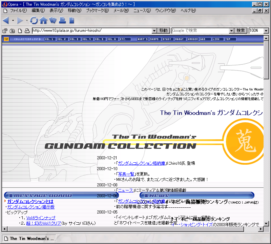Open the 編集(E) menu

pyautogui.click(x=38, y=11)
